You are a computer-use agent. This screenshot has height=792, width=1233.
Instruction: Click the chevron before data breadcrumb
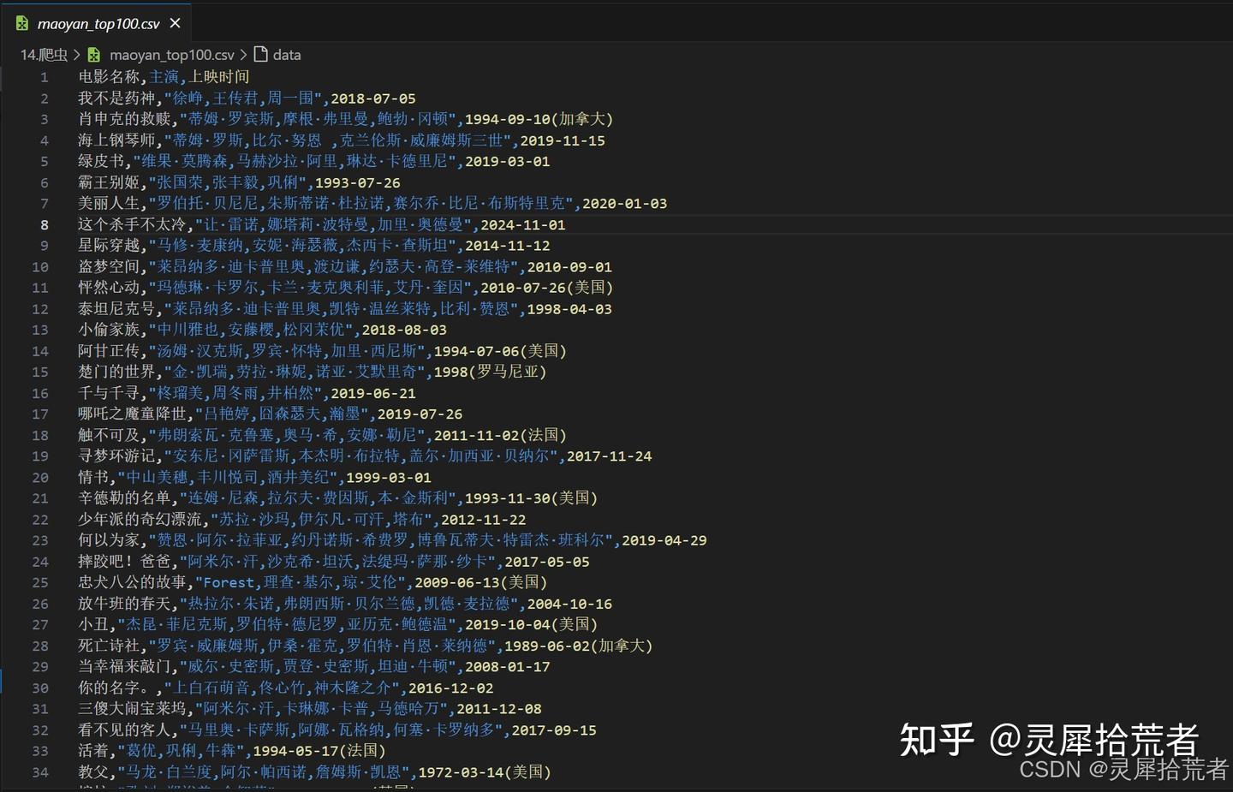pyautogui.click(x=244, y=54)
